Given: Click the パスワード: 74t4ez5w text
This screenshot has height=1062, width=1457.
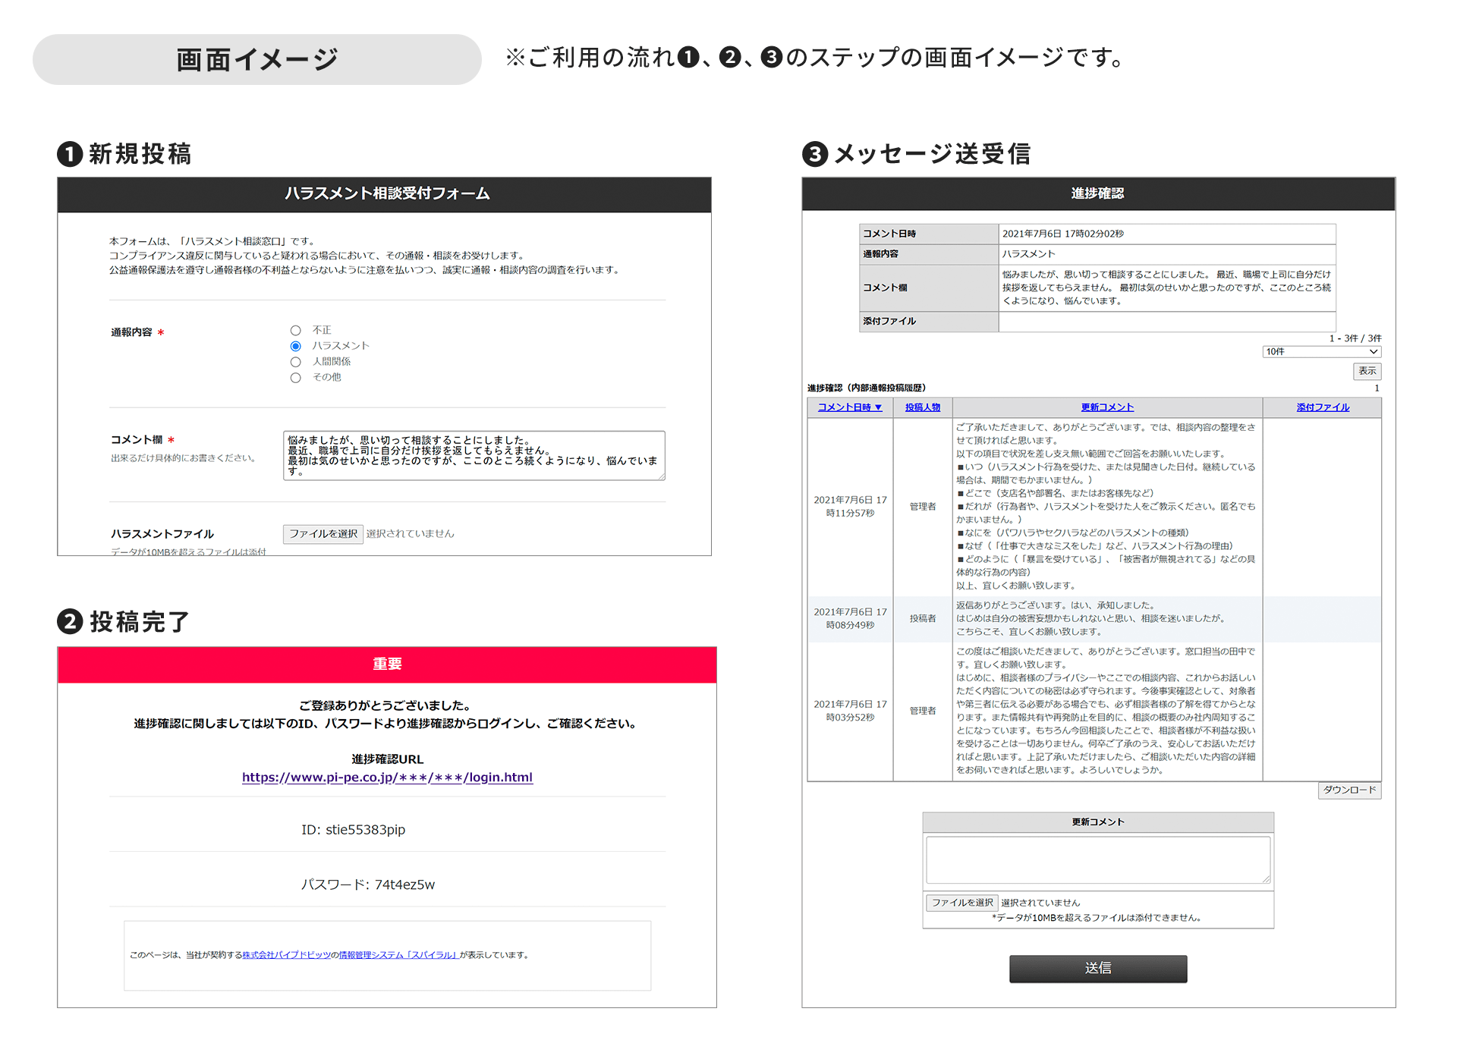Looking at the screenshot, I should pyautogui.click(x=368, y=884).
